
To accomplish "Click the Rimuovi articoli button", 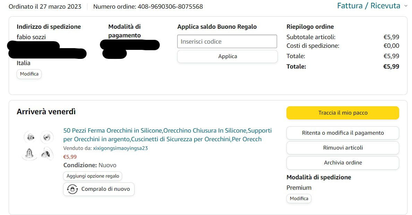I will pyautogui.click(x=343, y=148).
